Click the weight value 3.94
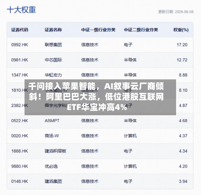Image resolution: width=201 pixels, height=195 pixels. tap(183, 181)
